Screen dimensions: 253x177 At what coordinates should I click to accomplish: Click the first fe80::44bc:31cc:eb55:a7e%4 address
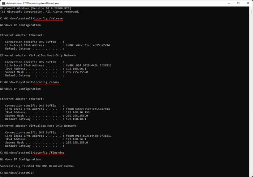click(x=88, y=45)
